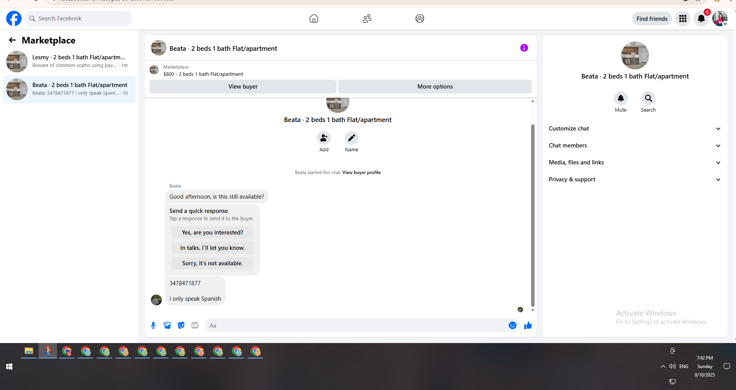
Task: Click the large listing photo in right panel
Action: point(635,55)
